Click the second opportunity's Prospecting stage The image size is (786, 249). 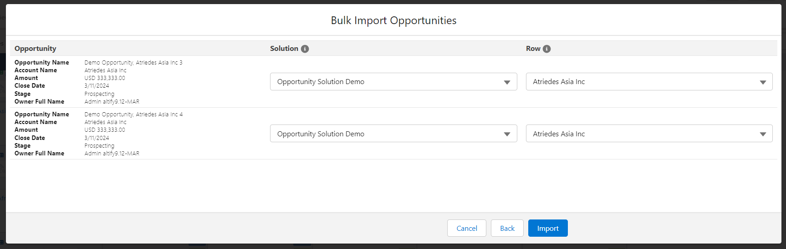(99, 146)
